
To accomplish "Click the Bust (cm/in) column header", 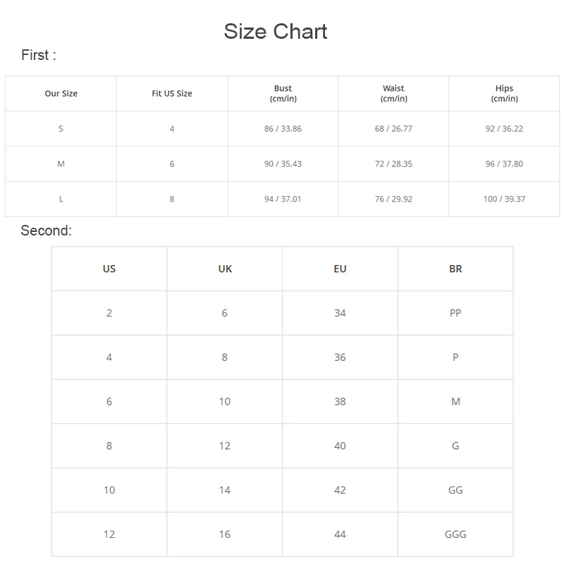I will coord(283,94).
